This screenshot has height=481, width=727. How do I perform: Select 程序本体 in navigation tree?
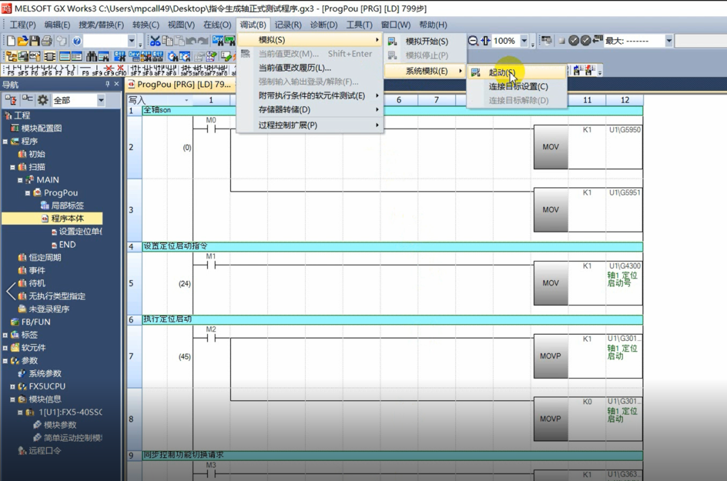(67, 218)
